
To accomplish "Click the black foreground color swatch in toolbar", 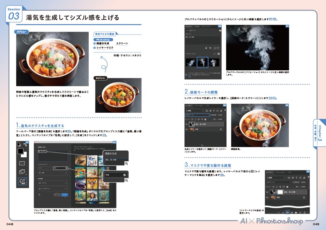I will point(20,151).
